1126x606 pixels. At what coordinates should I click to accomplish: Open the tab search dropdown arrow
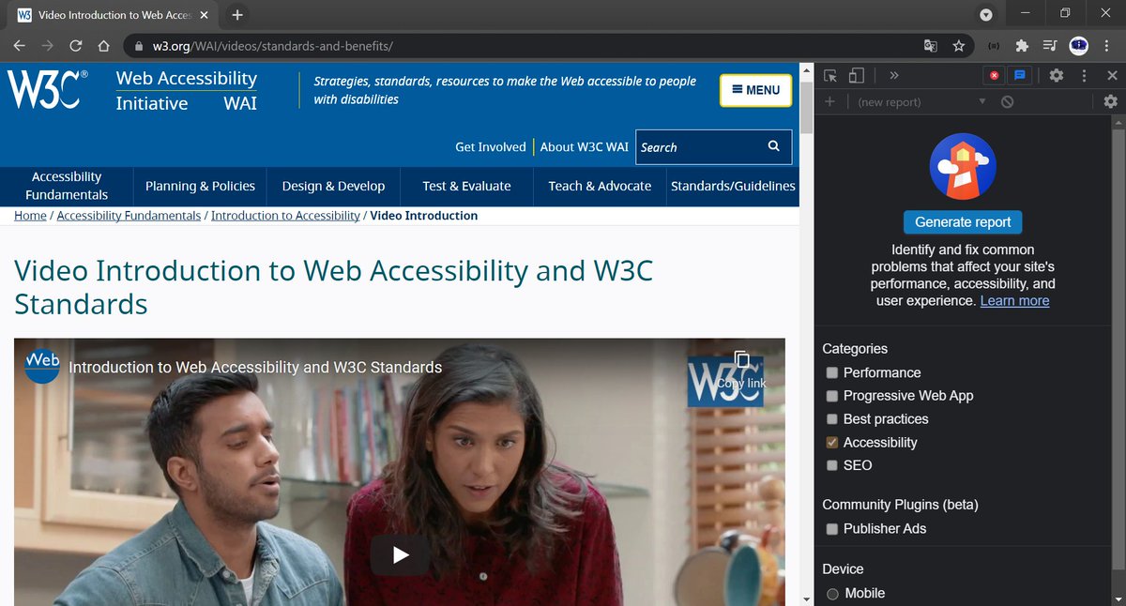click(986, 14)
